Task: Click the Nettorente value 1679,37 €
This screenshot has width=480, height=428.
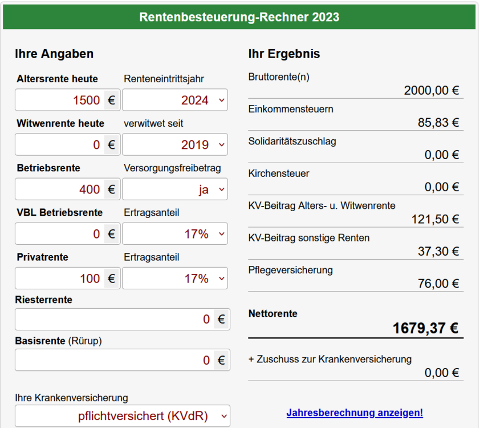Action: point(425,328)
